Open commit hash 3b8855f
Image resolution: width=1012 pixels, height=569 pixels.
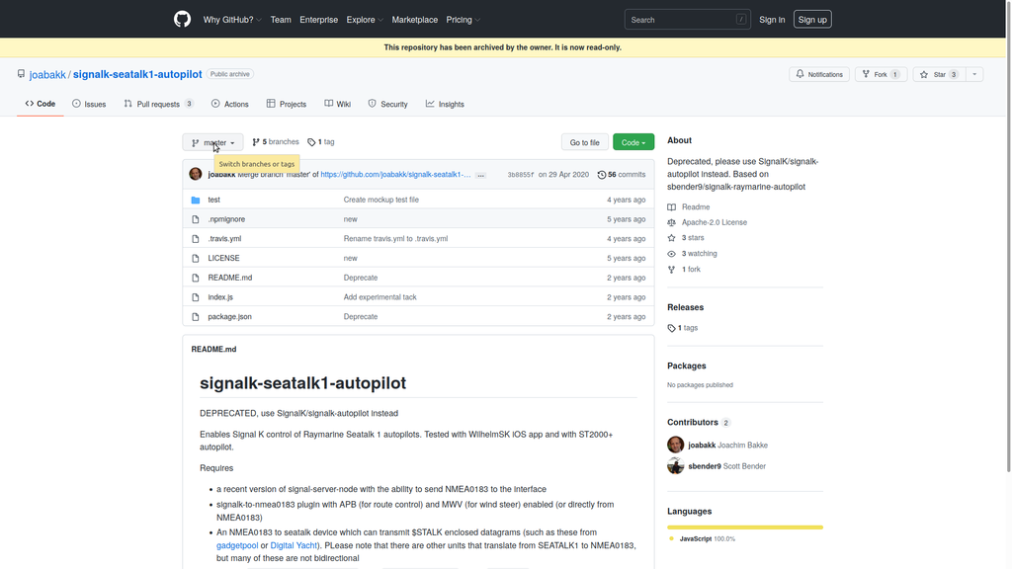[521, 175]
